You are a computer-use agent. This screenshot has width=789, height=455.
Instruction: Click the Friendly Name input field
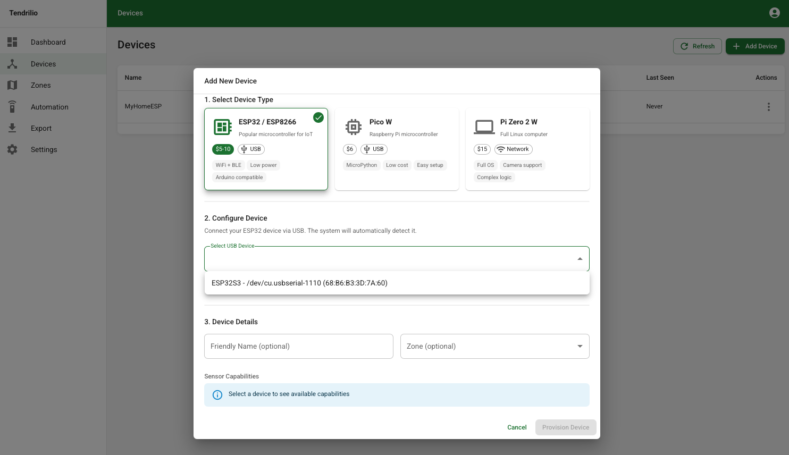point(298,346)
